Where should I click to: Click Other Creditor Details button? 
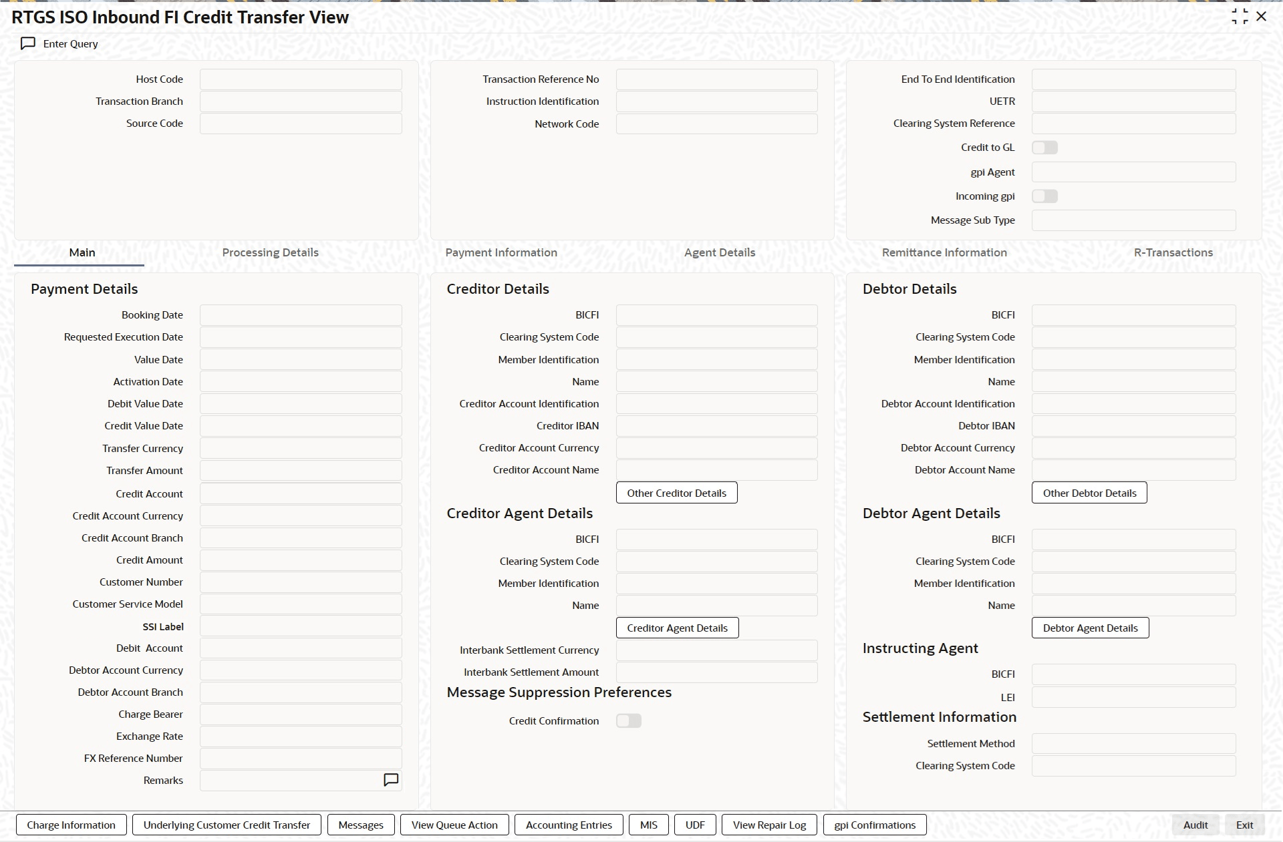click(676, 493)
